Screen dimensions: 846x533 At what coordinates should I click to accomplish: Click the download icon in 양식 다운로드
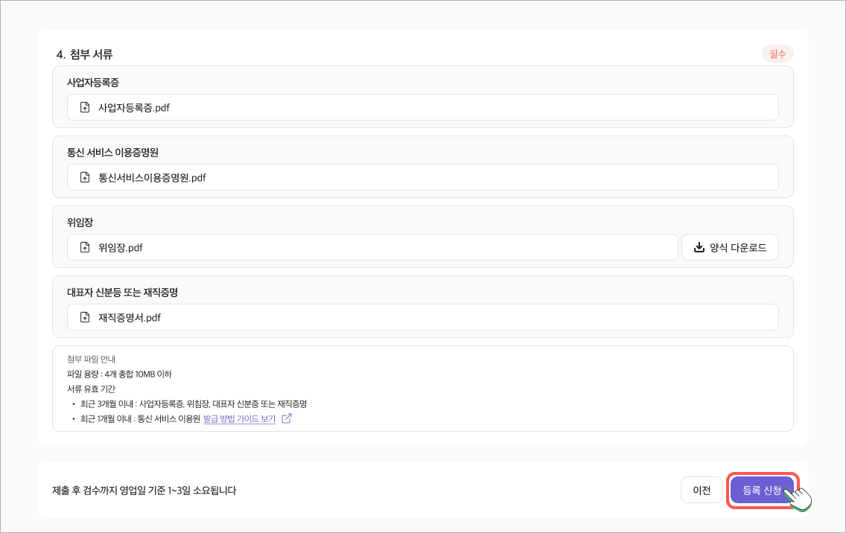click(699, 247)
